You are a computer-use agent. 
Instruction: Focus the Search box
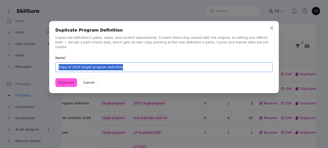coord(234,11)
